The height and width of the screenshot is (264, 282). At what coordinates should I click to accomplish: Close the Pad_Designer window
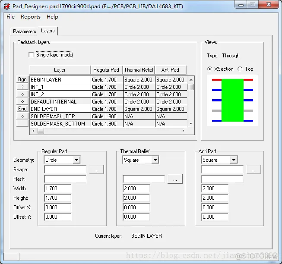tap(269, 5)
